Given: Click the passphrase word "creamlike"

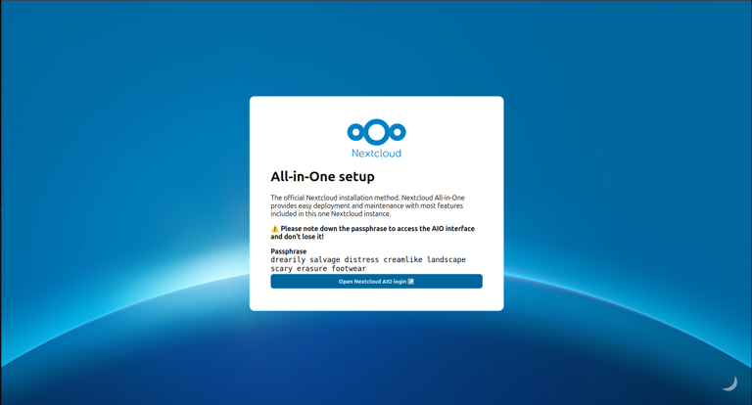Looking at the screenshot, I should 402,260.
